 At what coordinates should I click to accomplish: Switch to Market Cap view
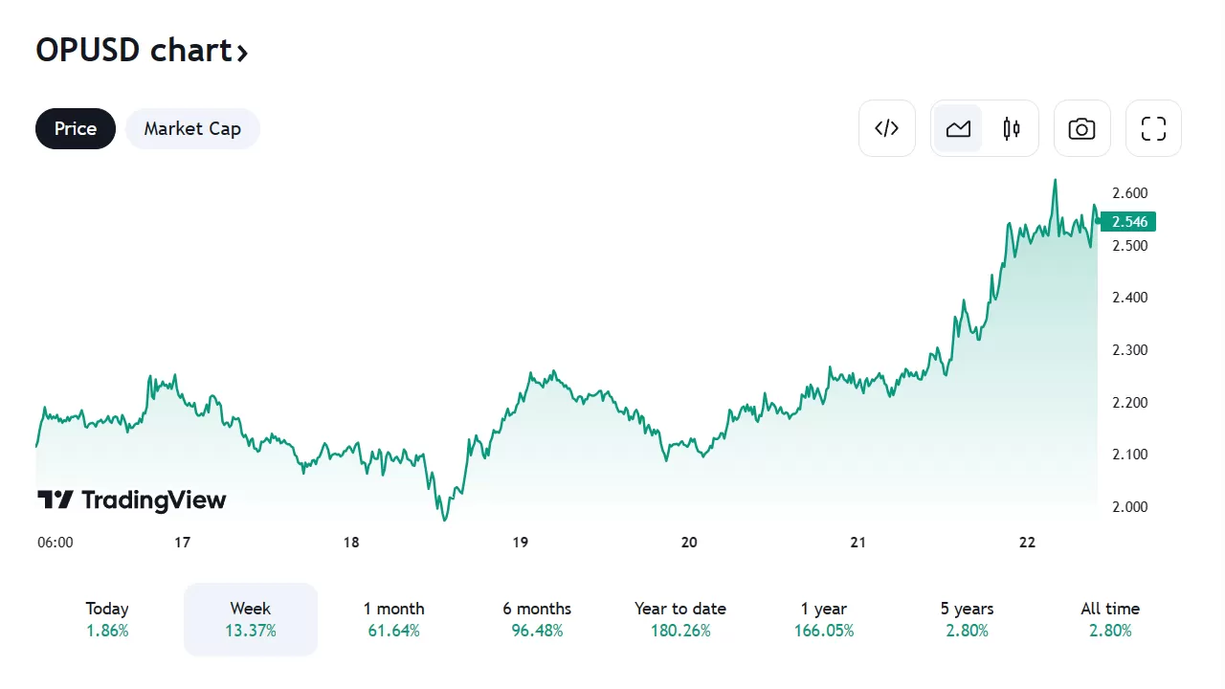[192, 128]
